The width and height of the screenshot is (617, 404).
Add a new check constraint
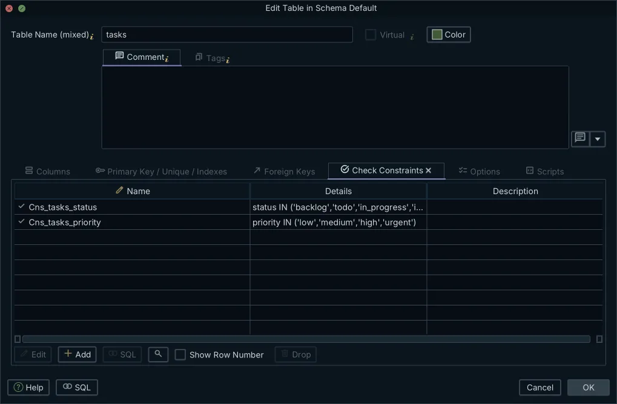pos(77,354)
